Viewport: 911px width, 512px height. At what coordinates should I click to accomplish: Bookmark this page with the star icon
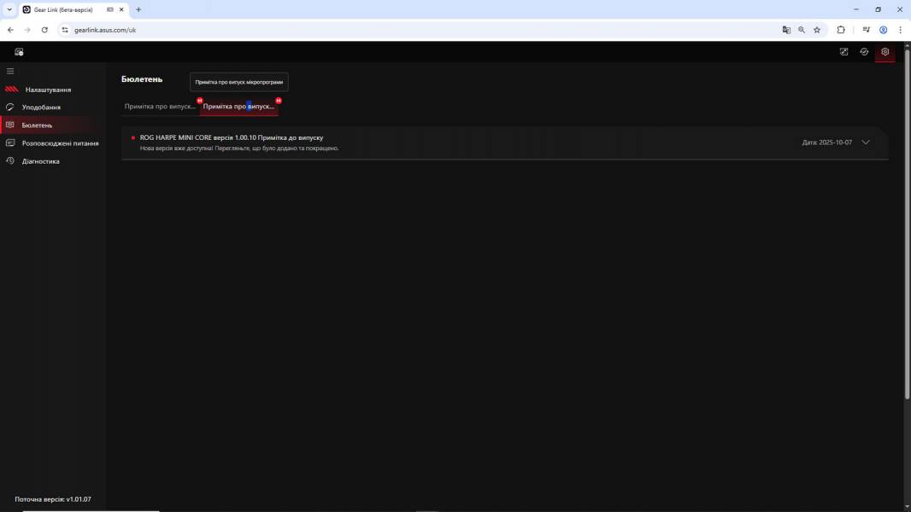(x=817, y=30)
